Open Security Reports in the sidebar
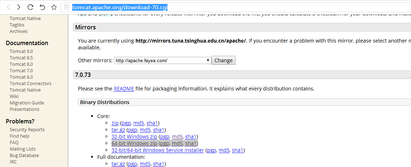Image resolution: width=411 pixels, height=167 pixels. tap(27, 129)
